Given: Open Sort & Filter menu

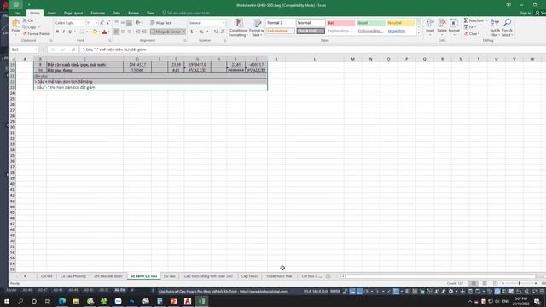Looking at the screenshot, I should tap(495, 27).
